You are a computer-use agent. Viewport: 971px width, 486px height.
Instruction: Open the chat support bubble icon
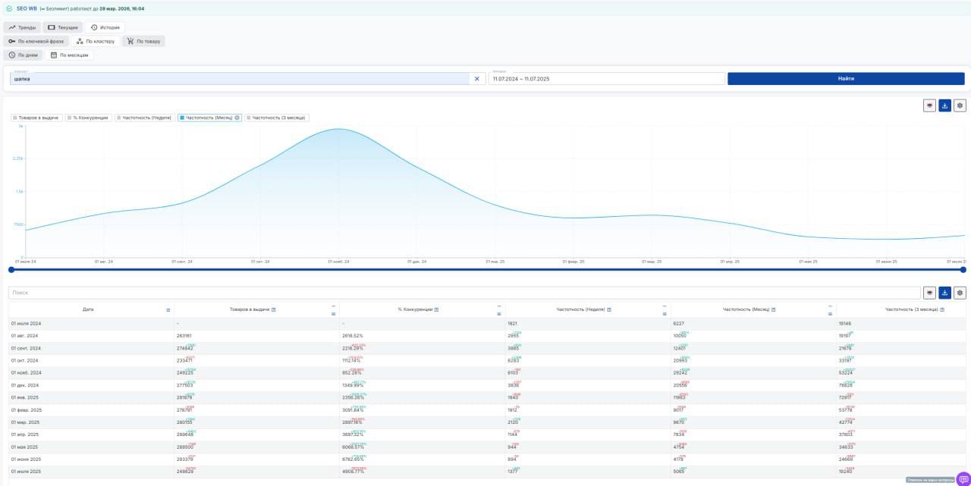click(x=963, y=479)
